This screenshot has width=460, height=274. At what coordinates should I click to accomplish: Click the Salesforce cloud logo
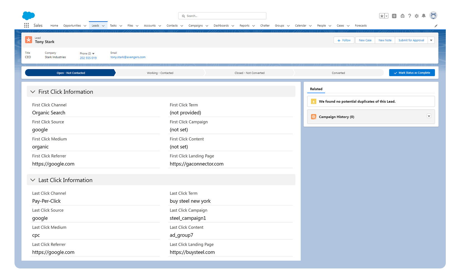[28, 16]
